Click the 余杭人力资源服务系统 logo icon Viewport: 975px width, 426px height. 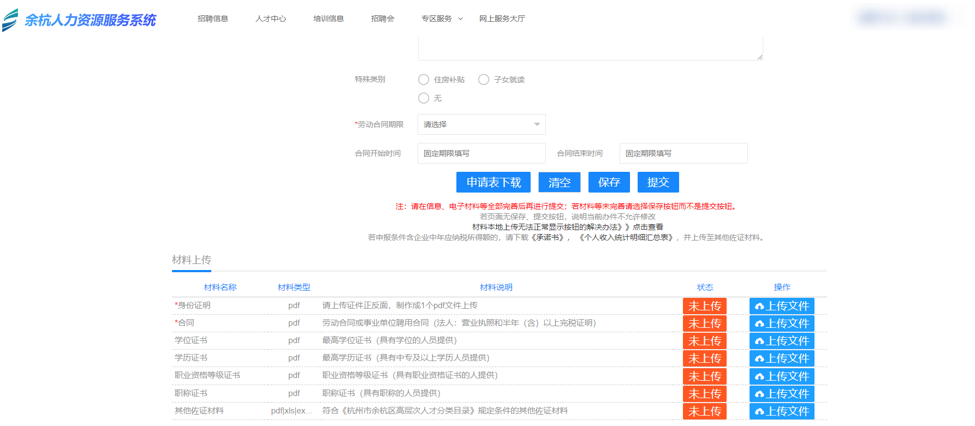pos(10,20)
